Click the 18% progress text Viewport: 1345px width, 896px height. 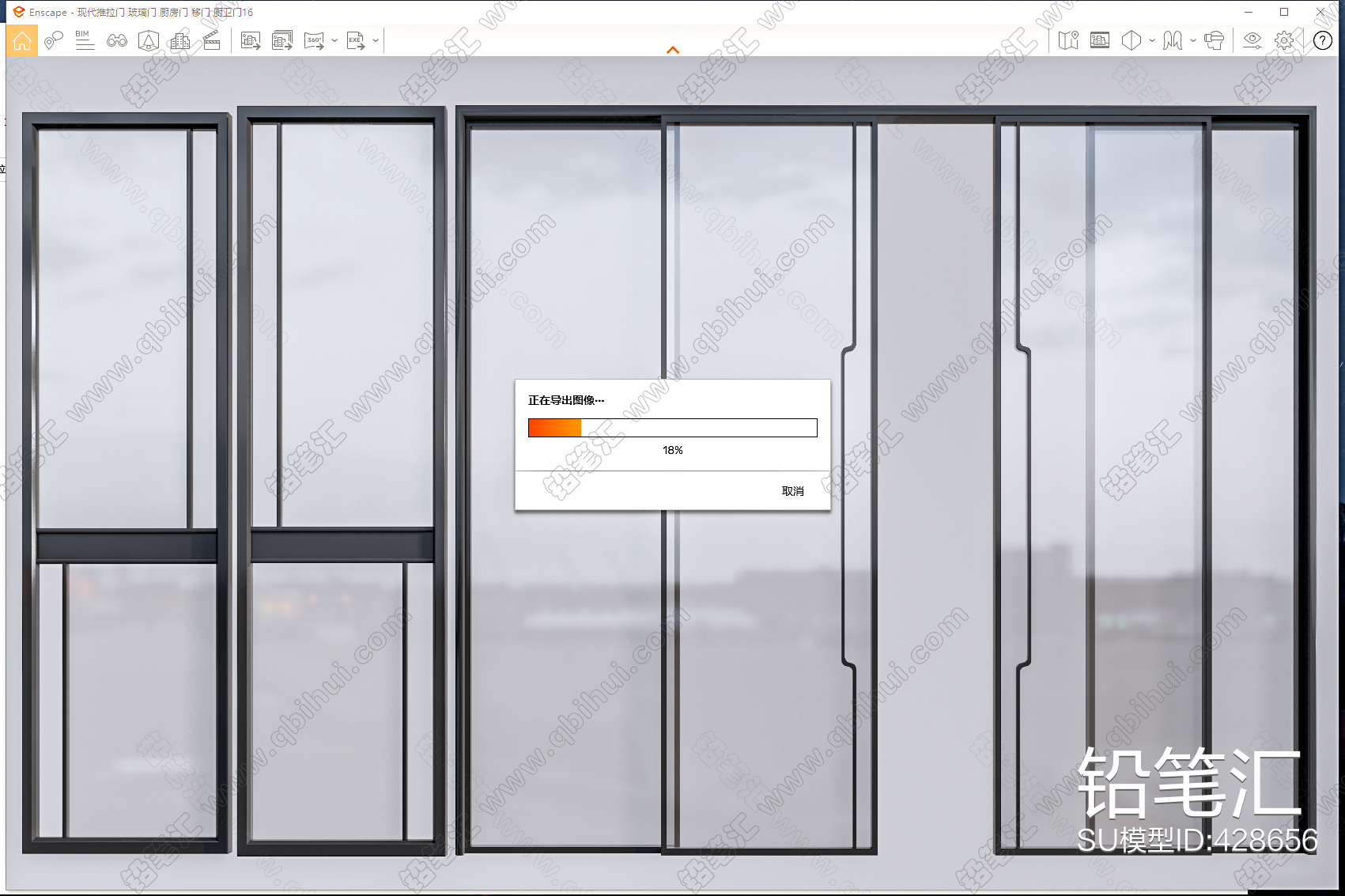point(673,450)
